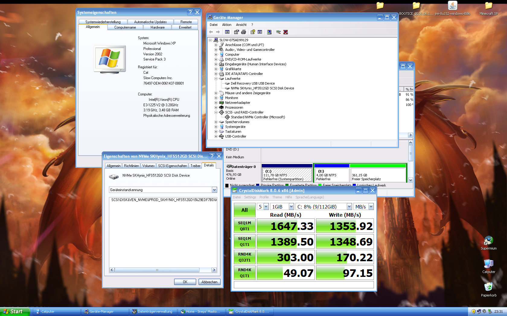Click the horizontal scrollbar in the Details value list
507x316 pixels.
pyautogui.click(x=157, y=270)
